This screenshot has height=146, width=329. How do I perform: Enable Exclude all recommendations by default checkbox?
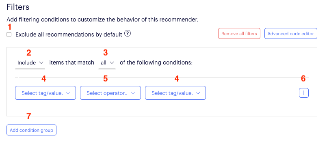pos(9,34)
